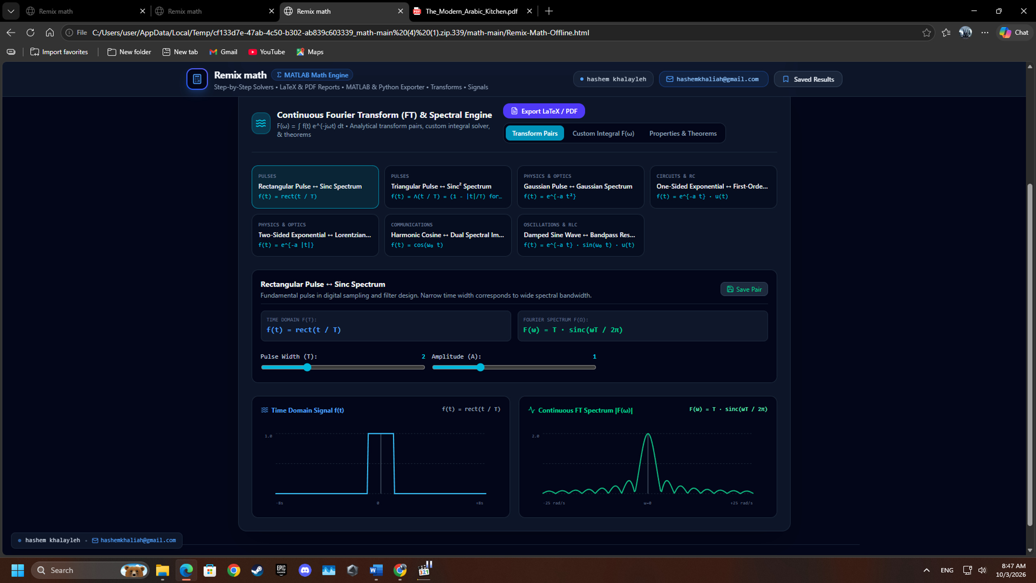
Task: Expand the tab search dropdown arrow
Action: point(11,11)
